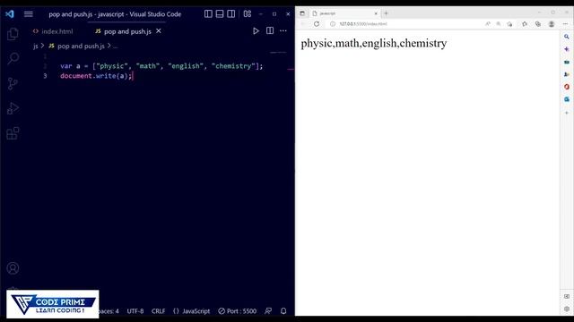The width and height of the screenshot is (574, 322).
Task: Open the browser profile avatar
Action: click(552, 24)
